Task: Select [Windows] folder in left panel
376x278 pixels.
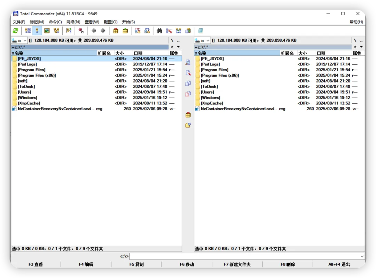Action: (96, 97)
